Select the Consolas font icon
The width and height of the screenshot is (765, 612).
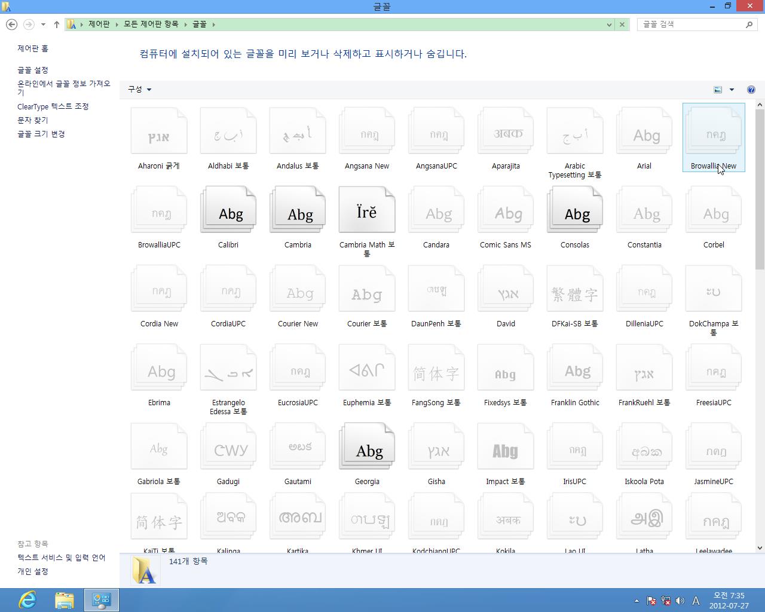[575, 210]
